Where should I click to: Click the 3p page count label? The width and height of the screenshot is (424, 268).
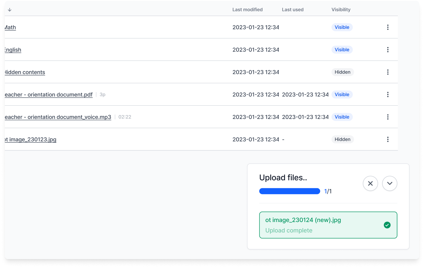[x=103, y=95]
